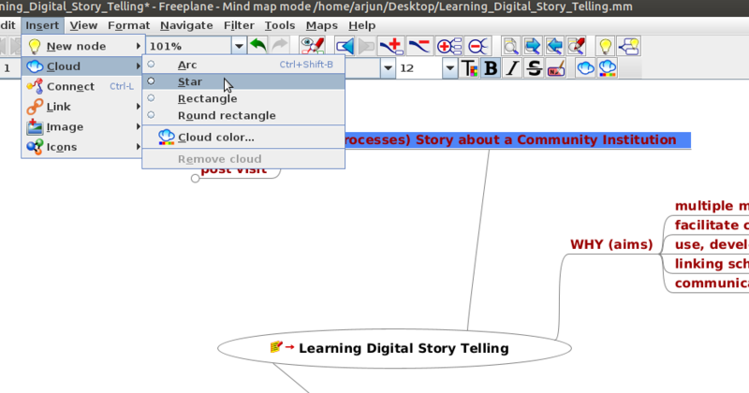
Task: Unfold one level with red plus curve
Action: click(x=391, y=47)
